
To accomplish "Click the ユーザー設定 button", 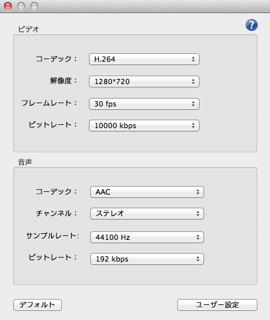I will (217, 305).
